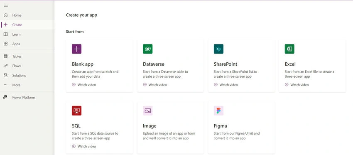Open Power Platform in the sidebar
This screenshot has height=155, width=353.
tap(27, 97)
